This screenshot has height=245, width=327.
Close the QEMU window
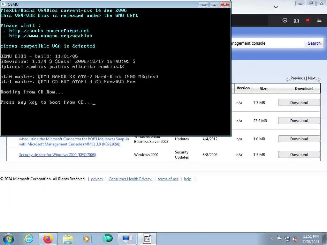[225, 4]
